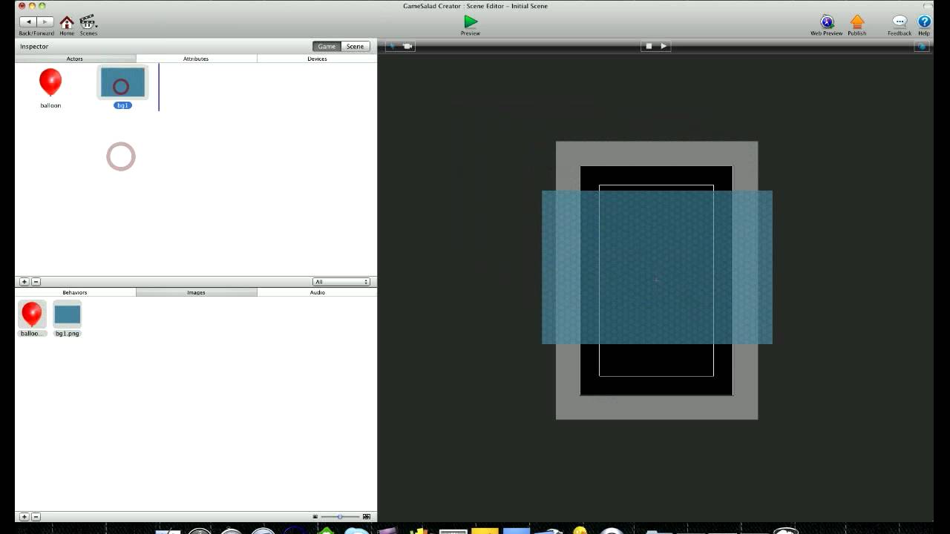The width and height of the screenshot is (950, 534).
Task: Go back with the Back arrow
Action: pos(28,22)
